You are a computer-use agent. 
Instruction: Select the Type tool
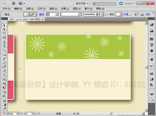click(4, 46)
